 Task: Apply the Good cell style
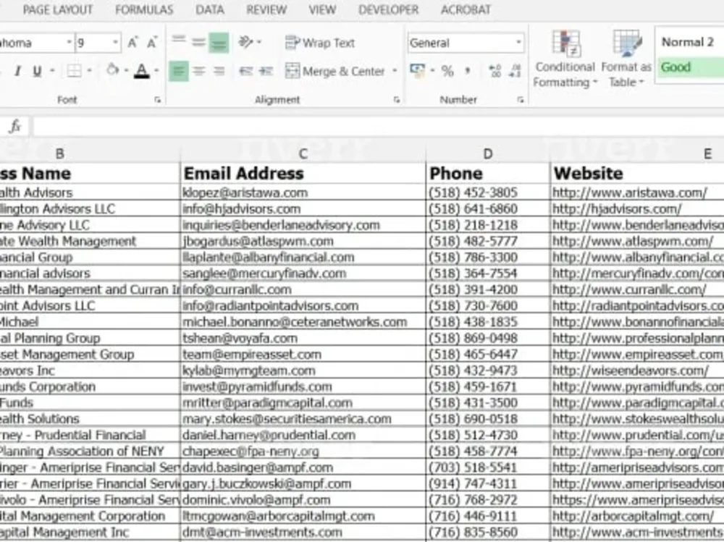click(x=686, y=67)
